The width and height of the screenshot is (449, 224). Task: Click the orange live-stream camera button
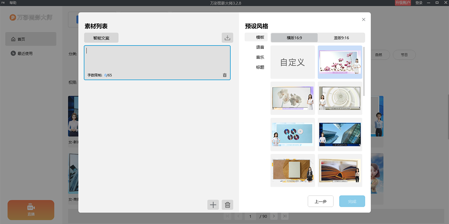point(31,210)
